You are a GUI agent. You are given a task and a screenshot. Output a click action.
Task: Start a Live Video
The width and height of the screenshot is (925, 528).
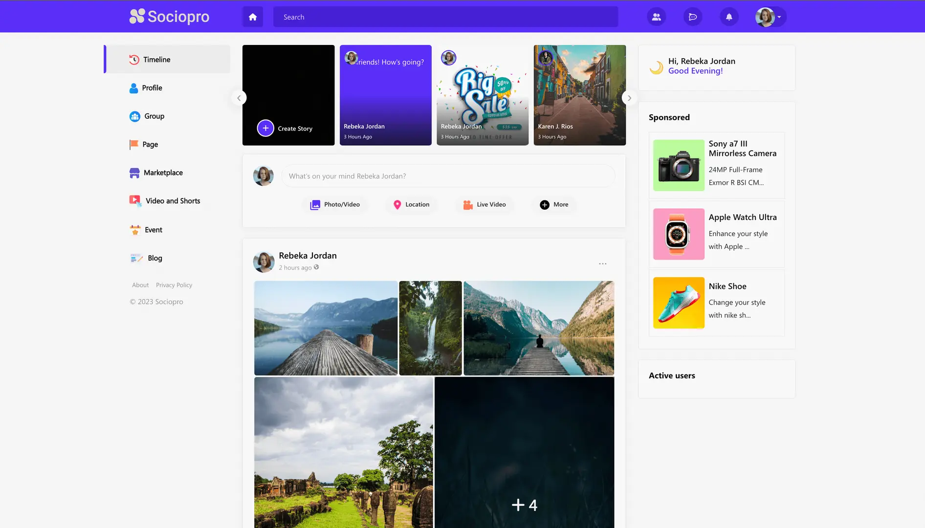point(485,204)
